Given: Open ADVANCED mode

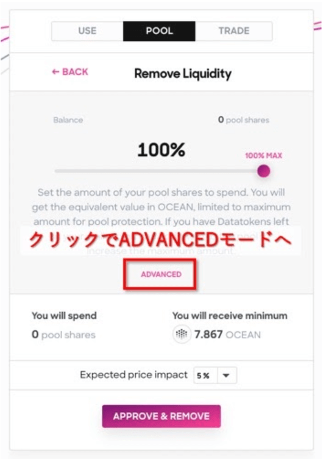Looking at the screenshot, I should 161,274.
